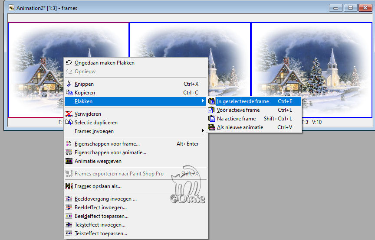The image size is (375, 240).
Task: Click the scissors icon next to Knippen
Action: pos(69,84)
